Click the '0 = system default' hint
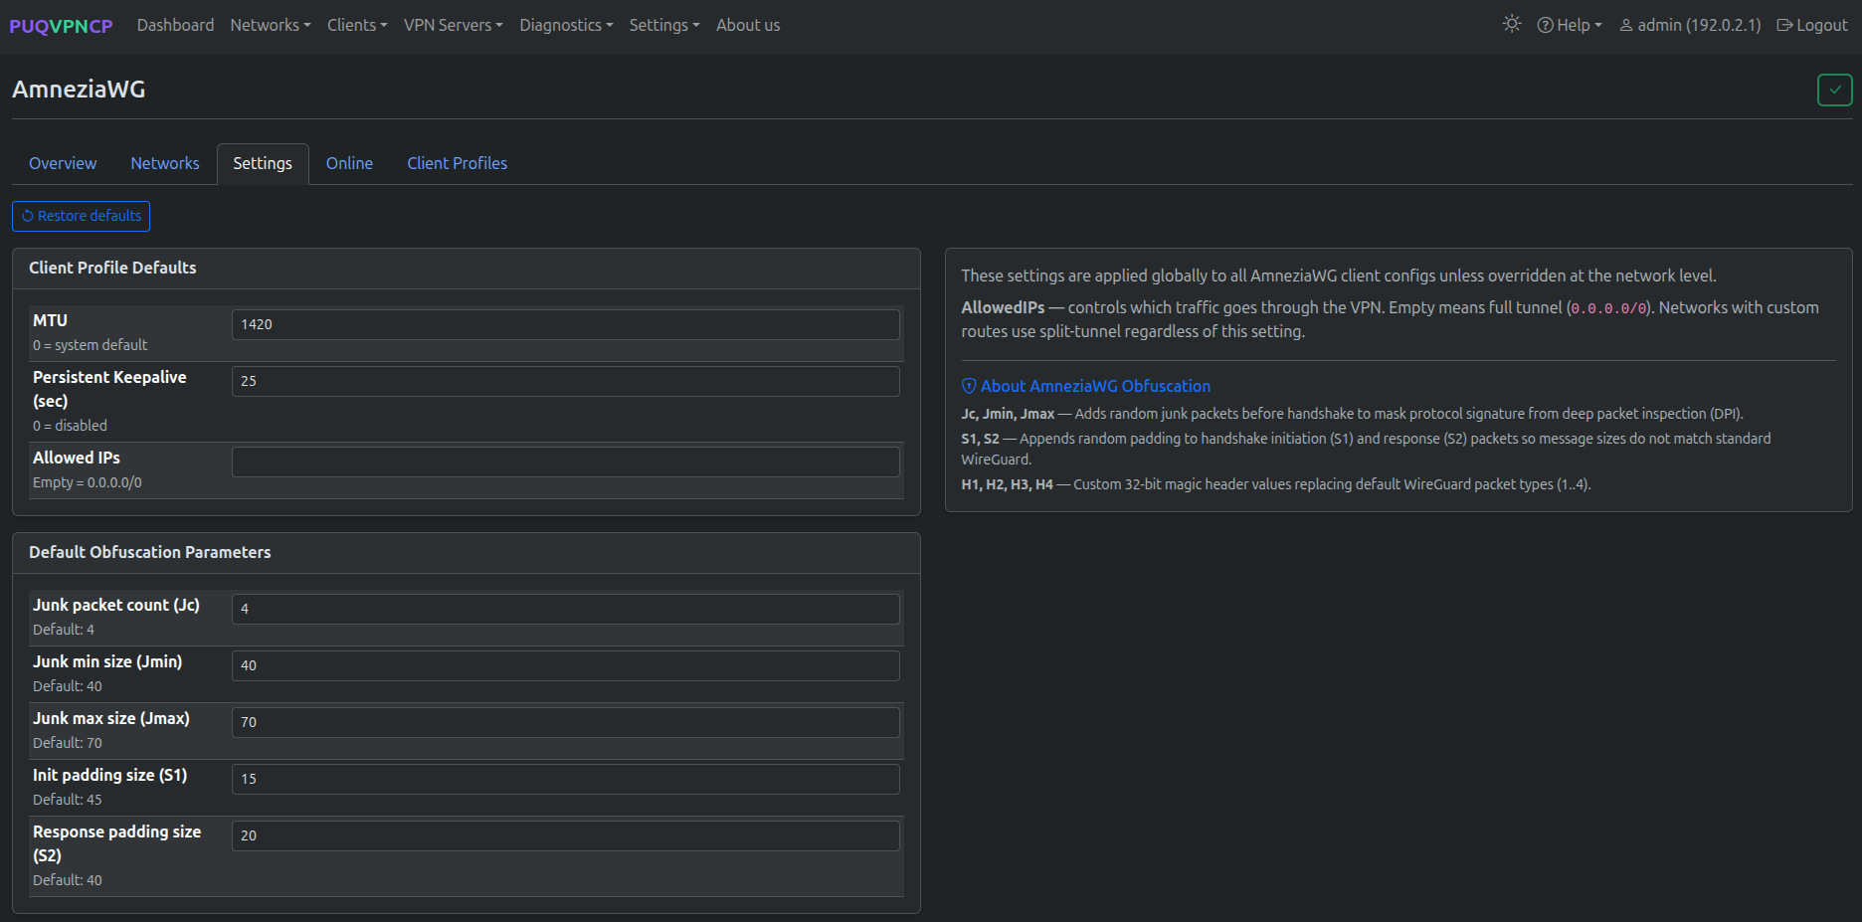Image resolution: width=1862 pixels, height=922 pixels. [x=90, y=345]
